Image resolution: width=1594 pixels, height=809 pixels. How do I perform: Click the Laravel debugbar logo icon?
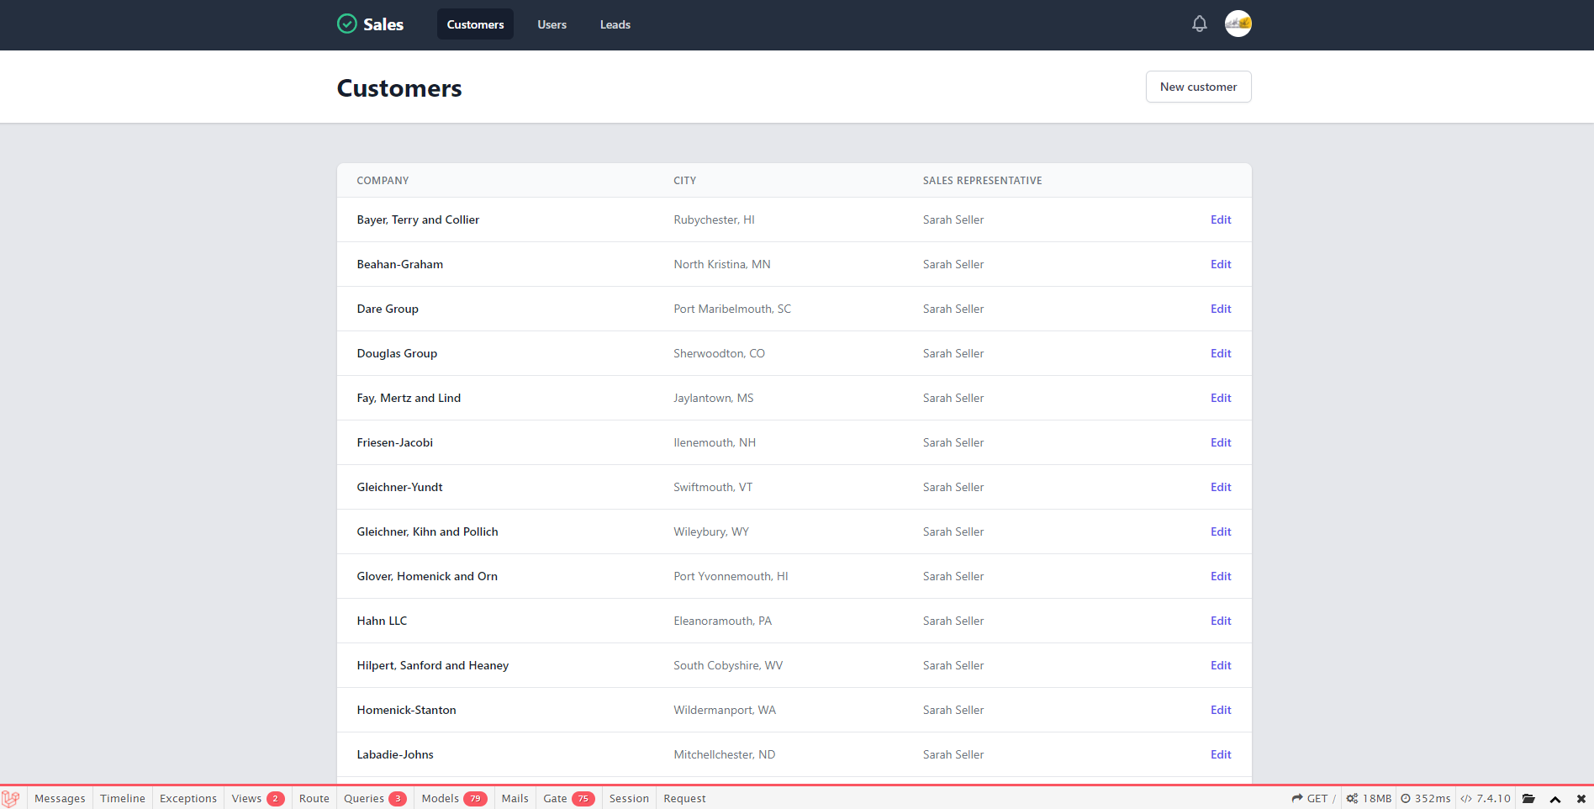point(11,798)
